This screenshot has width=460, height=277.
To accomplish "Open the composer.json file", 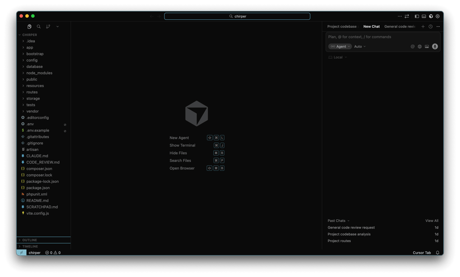I will tap(44, 169).
